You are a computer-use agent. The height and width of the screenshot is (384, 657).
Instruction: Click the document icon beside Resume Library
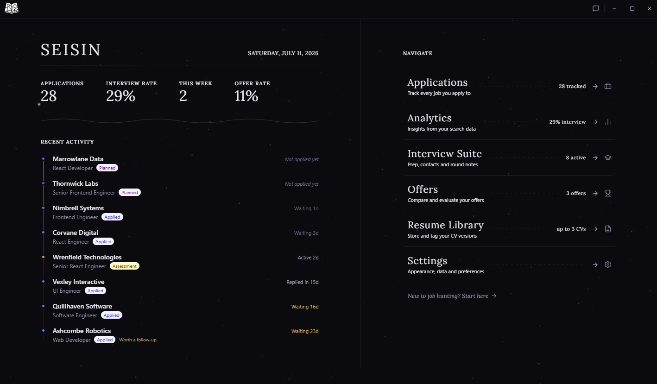pyautogui.click(x=608, y=229)
